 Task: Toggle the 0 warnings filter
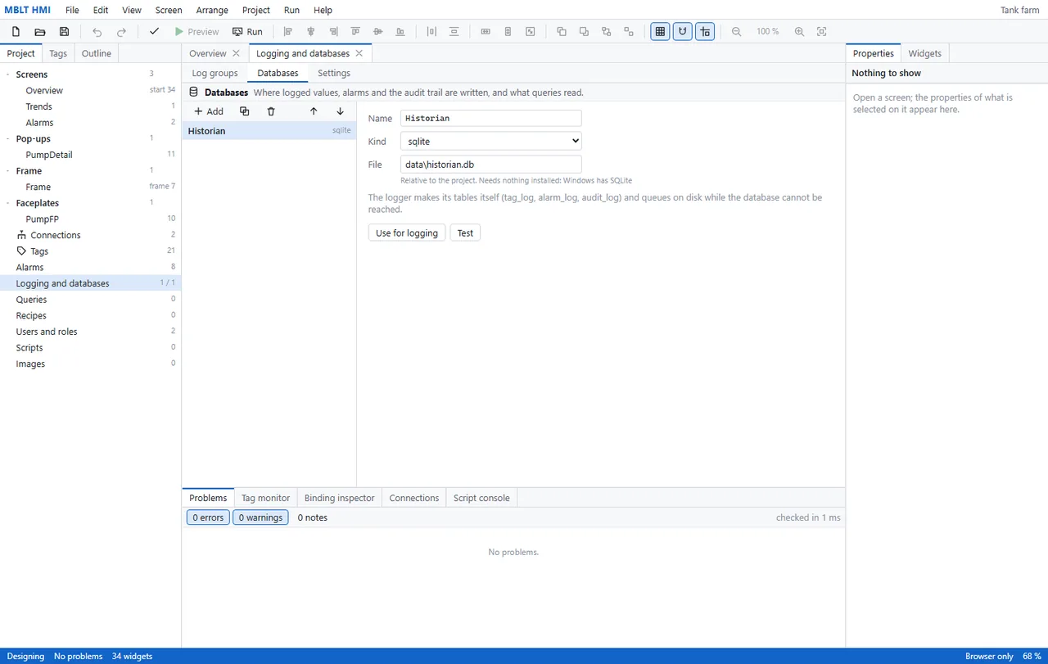260,517
